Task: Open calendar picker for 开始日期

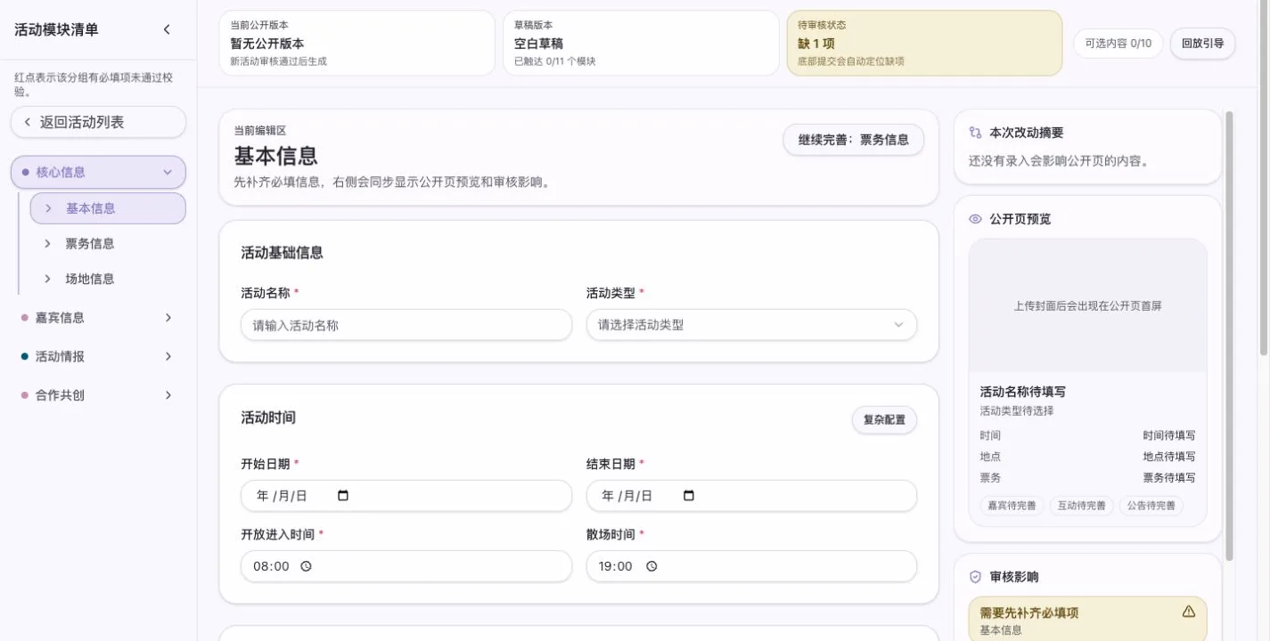Action: coord(343,496)
